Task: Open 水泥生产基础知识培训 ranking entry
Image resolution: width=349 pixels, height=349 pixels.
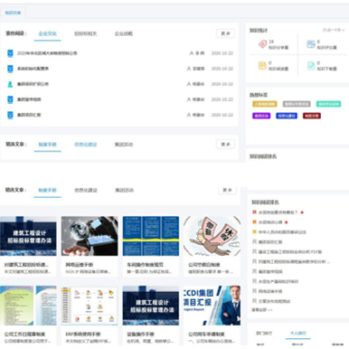Action: 278,281
